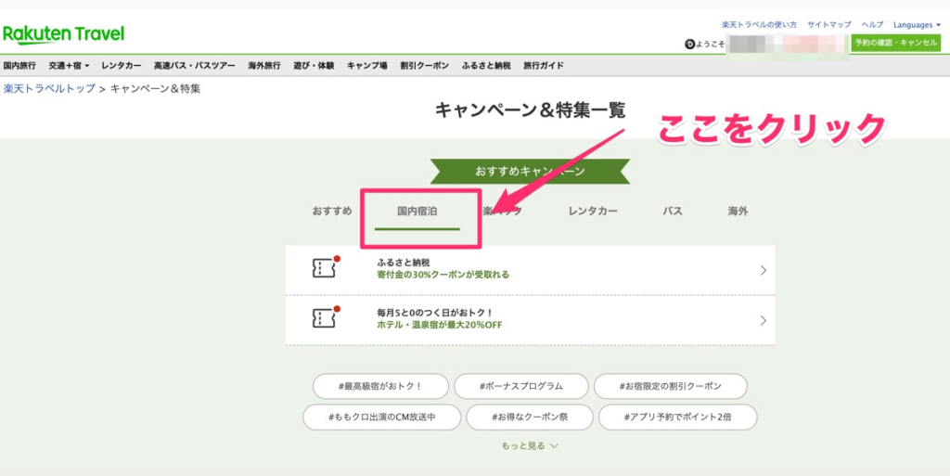950x476 pixels.
Task: Open the Languages dropdown
Action: coord(918,24)
